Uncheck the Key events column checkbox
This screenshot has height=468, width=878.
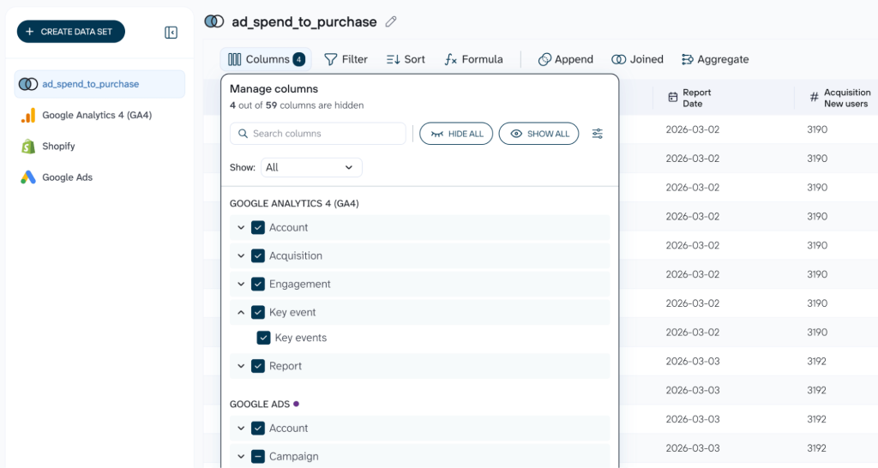click(x=264, y=338)
